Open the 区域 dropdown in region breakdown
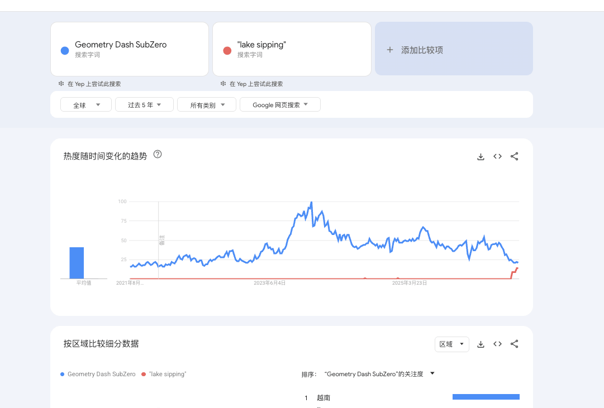The image size is (604, 408). pyautogui.click(x=452, y=344)
